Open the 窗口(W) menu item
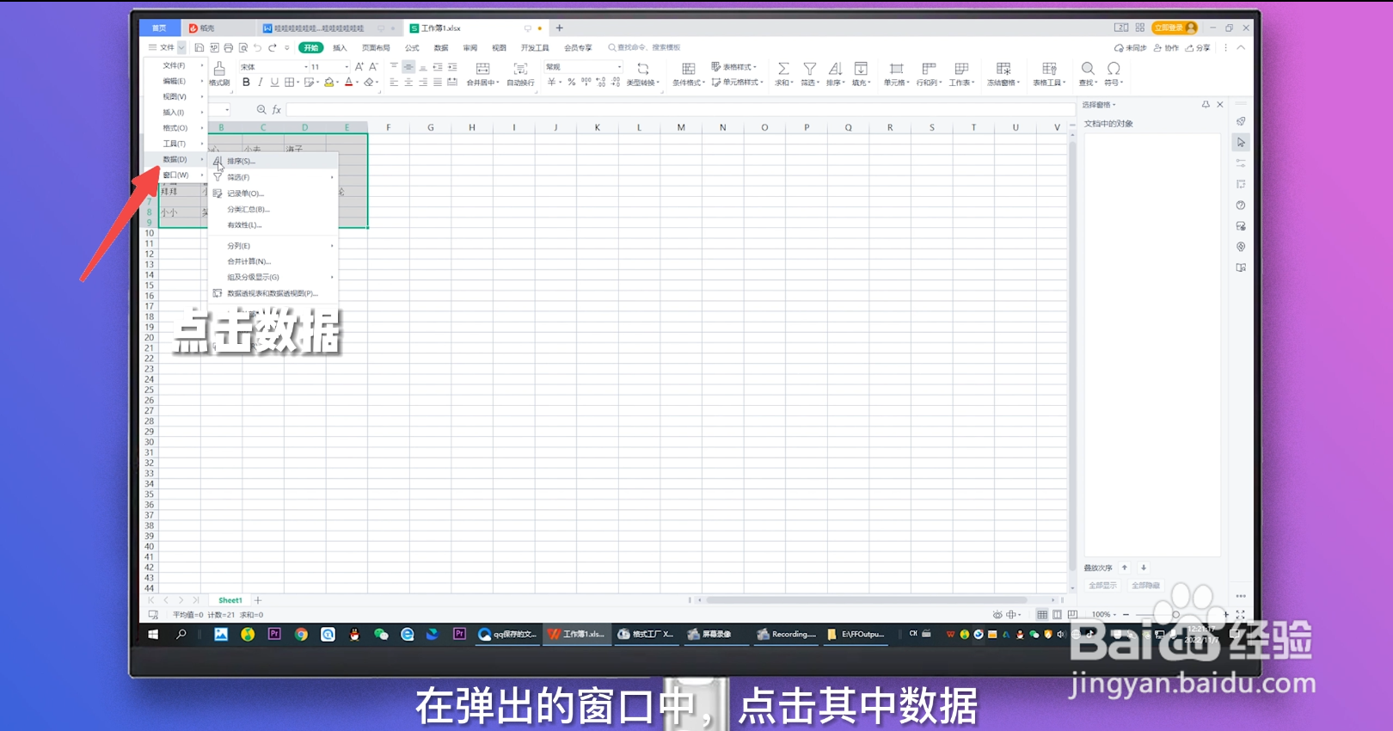1393x731 pixels. pos(175,175)
